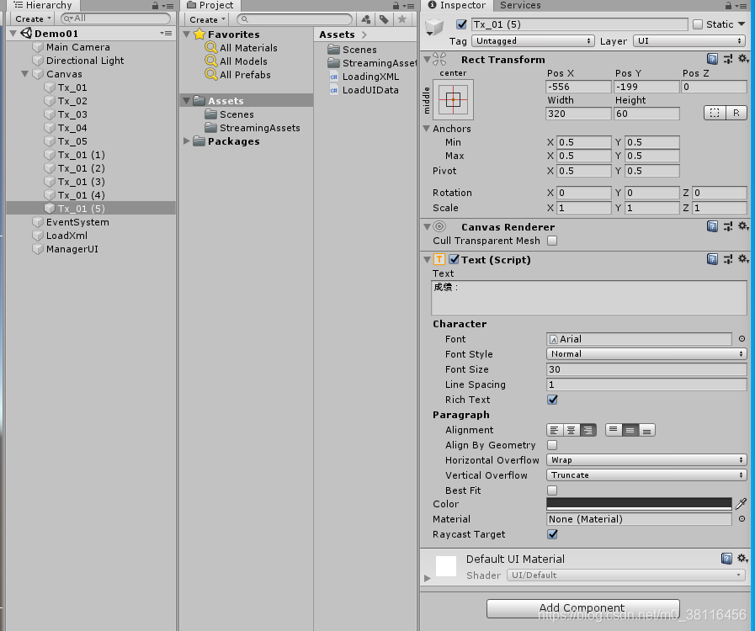Screen dimensions: 755x631
Task: Open the Rect Transform help reference icon
Action: [711, 58]
